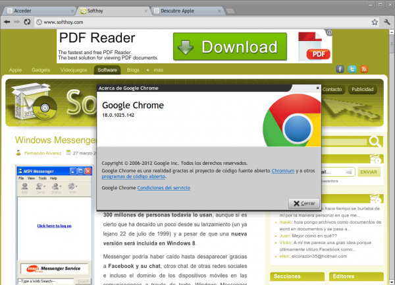This screenshot has height=285, width=395.
Task: Switch to the Descubre Apple tab
Action: (x=188, y=11)
